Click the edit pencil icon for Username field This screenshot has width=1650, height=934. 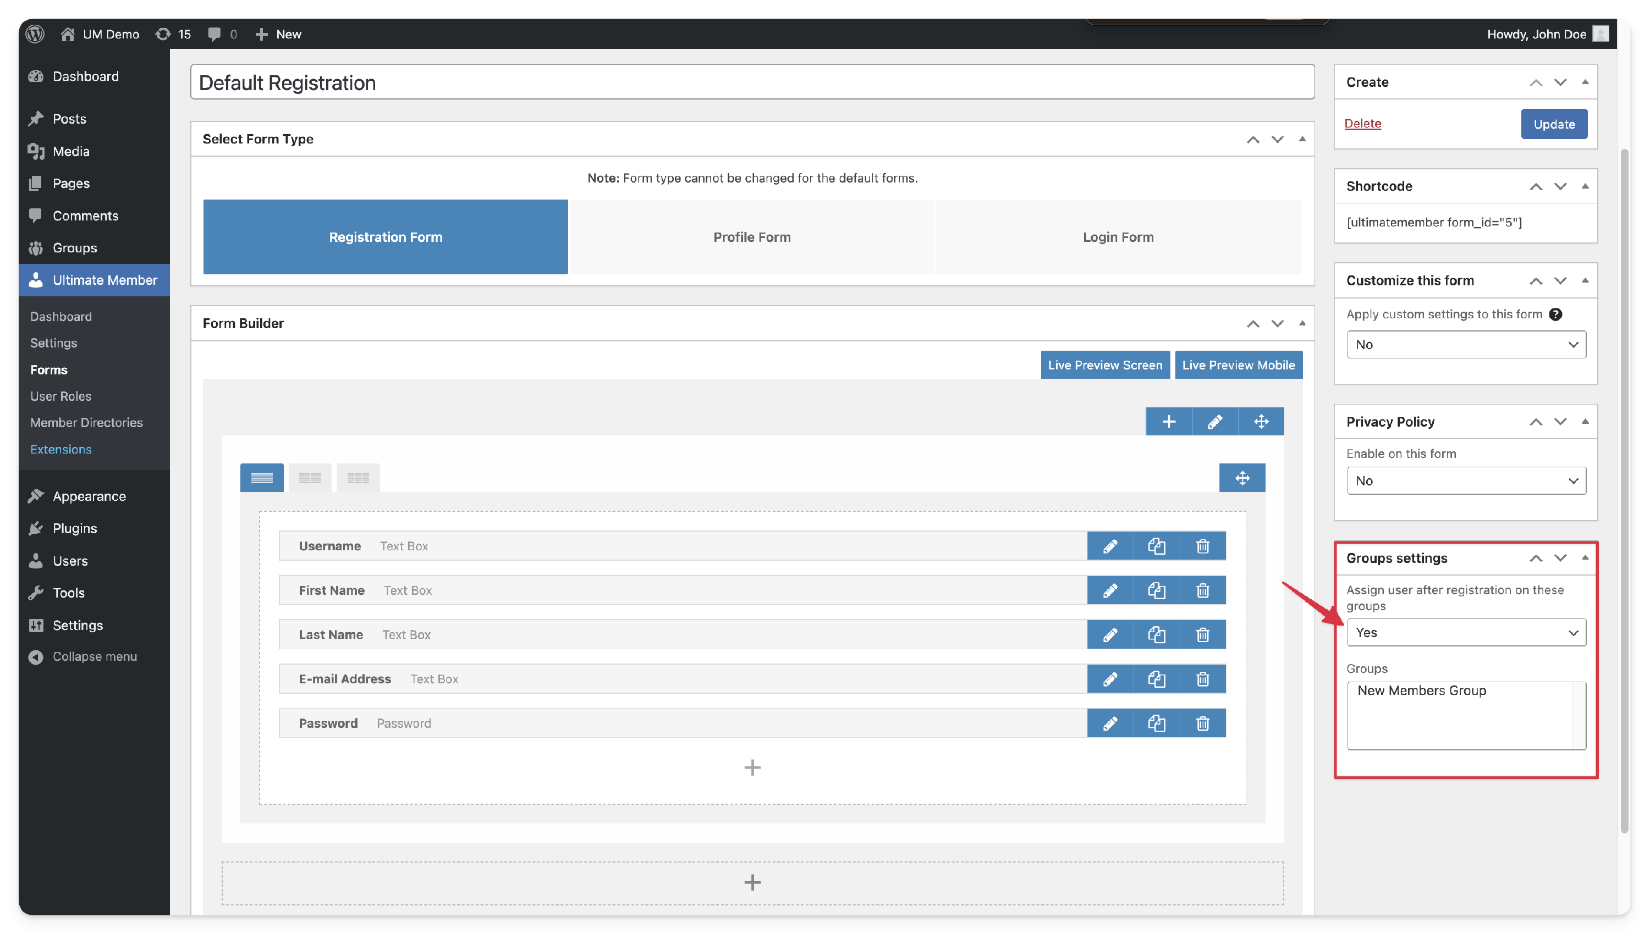(1110, 546)
